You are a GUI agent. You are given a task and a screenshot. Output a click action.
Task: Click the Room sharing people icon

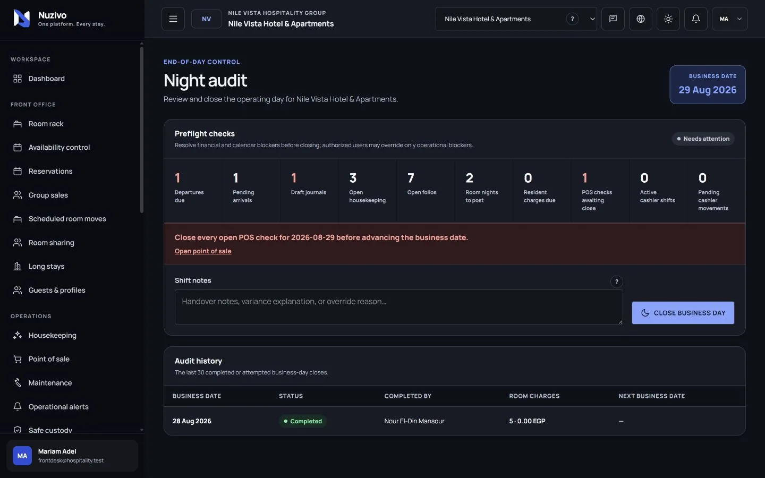click(x=18, y=243)
